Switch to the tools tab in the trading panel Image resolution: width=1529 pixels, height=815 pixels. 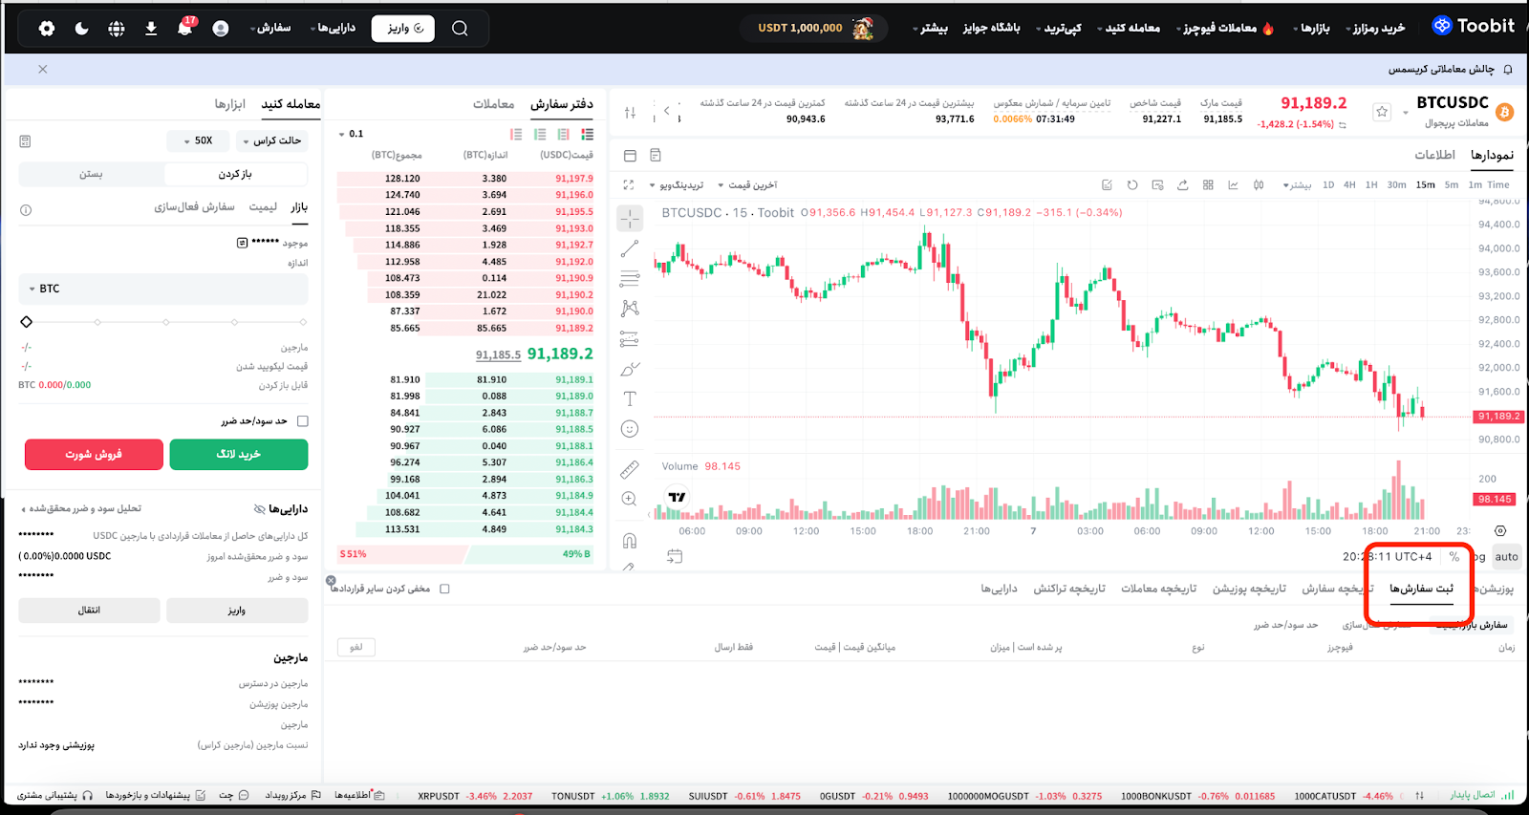(x=230, y=104)
